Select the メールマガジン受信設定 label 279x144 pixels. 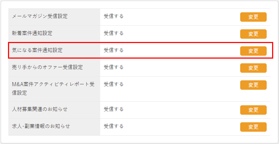(x=40, y=17)
